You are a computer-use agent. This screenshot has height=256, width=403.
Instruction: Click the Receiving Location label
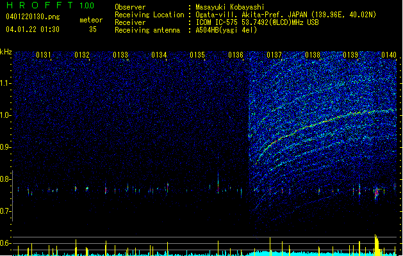click(x=149, y=15)
